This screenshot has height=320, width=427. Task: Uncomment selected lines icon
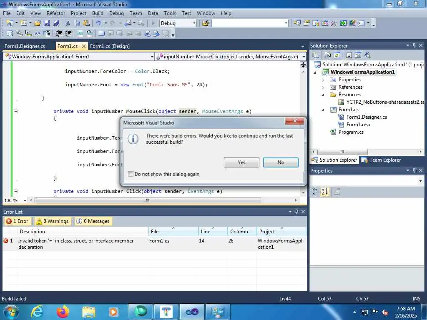coord(89,33)
